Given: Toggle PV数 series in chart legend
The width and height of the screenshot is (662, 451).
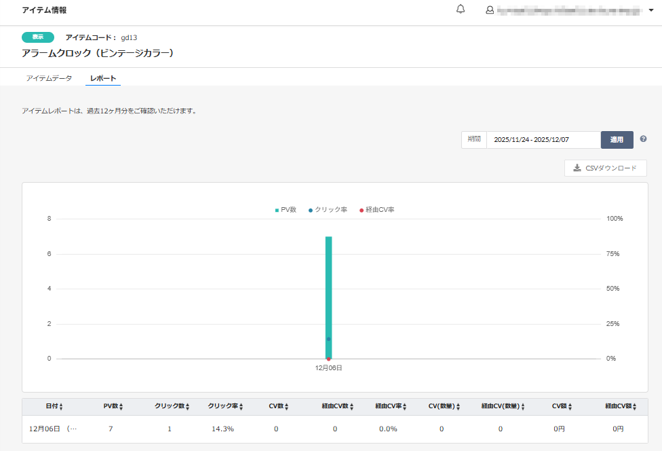Looking at the screenshot, I should (x=286, y=210).
